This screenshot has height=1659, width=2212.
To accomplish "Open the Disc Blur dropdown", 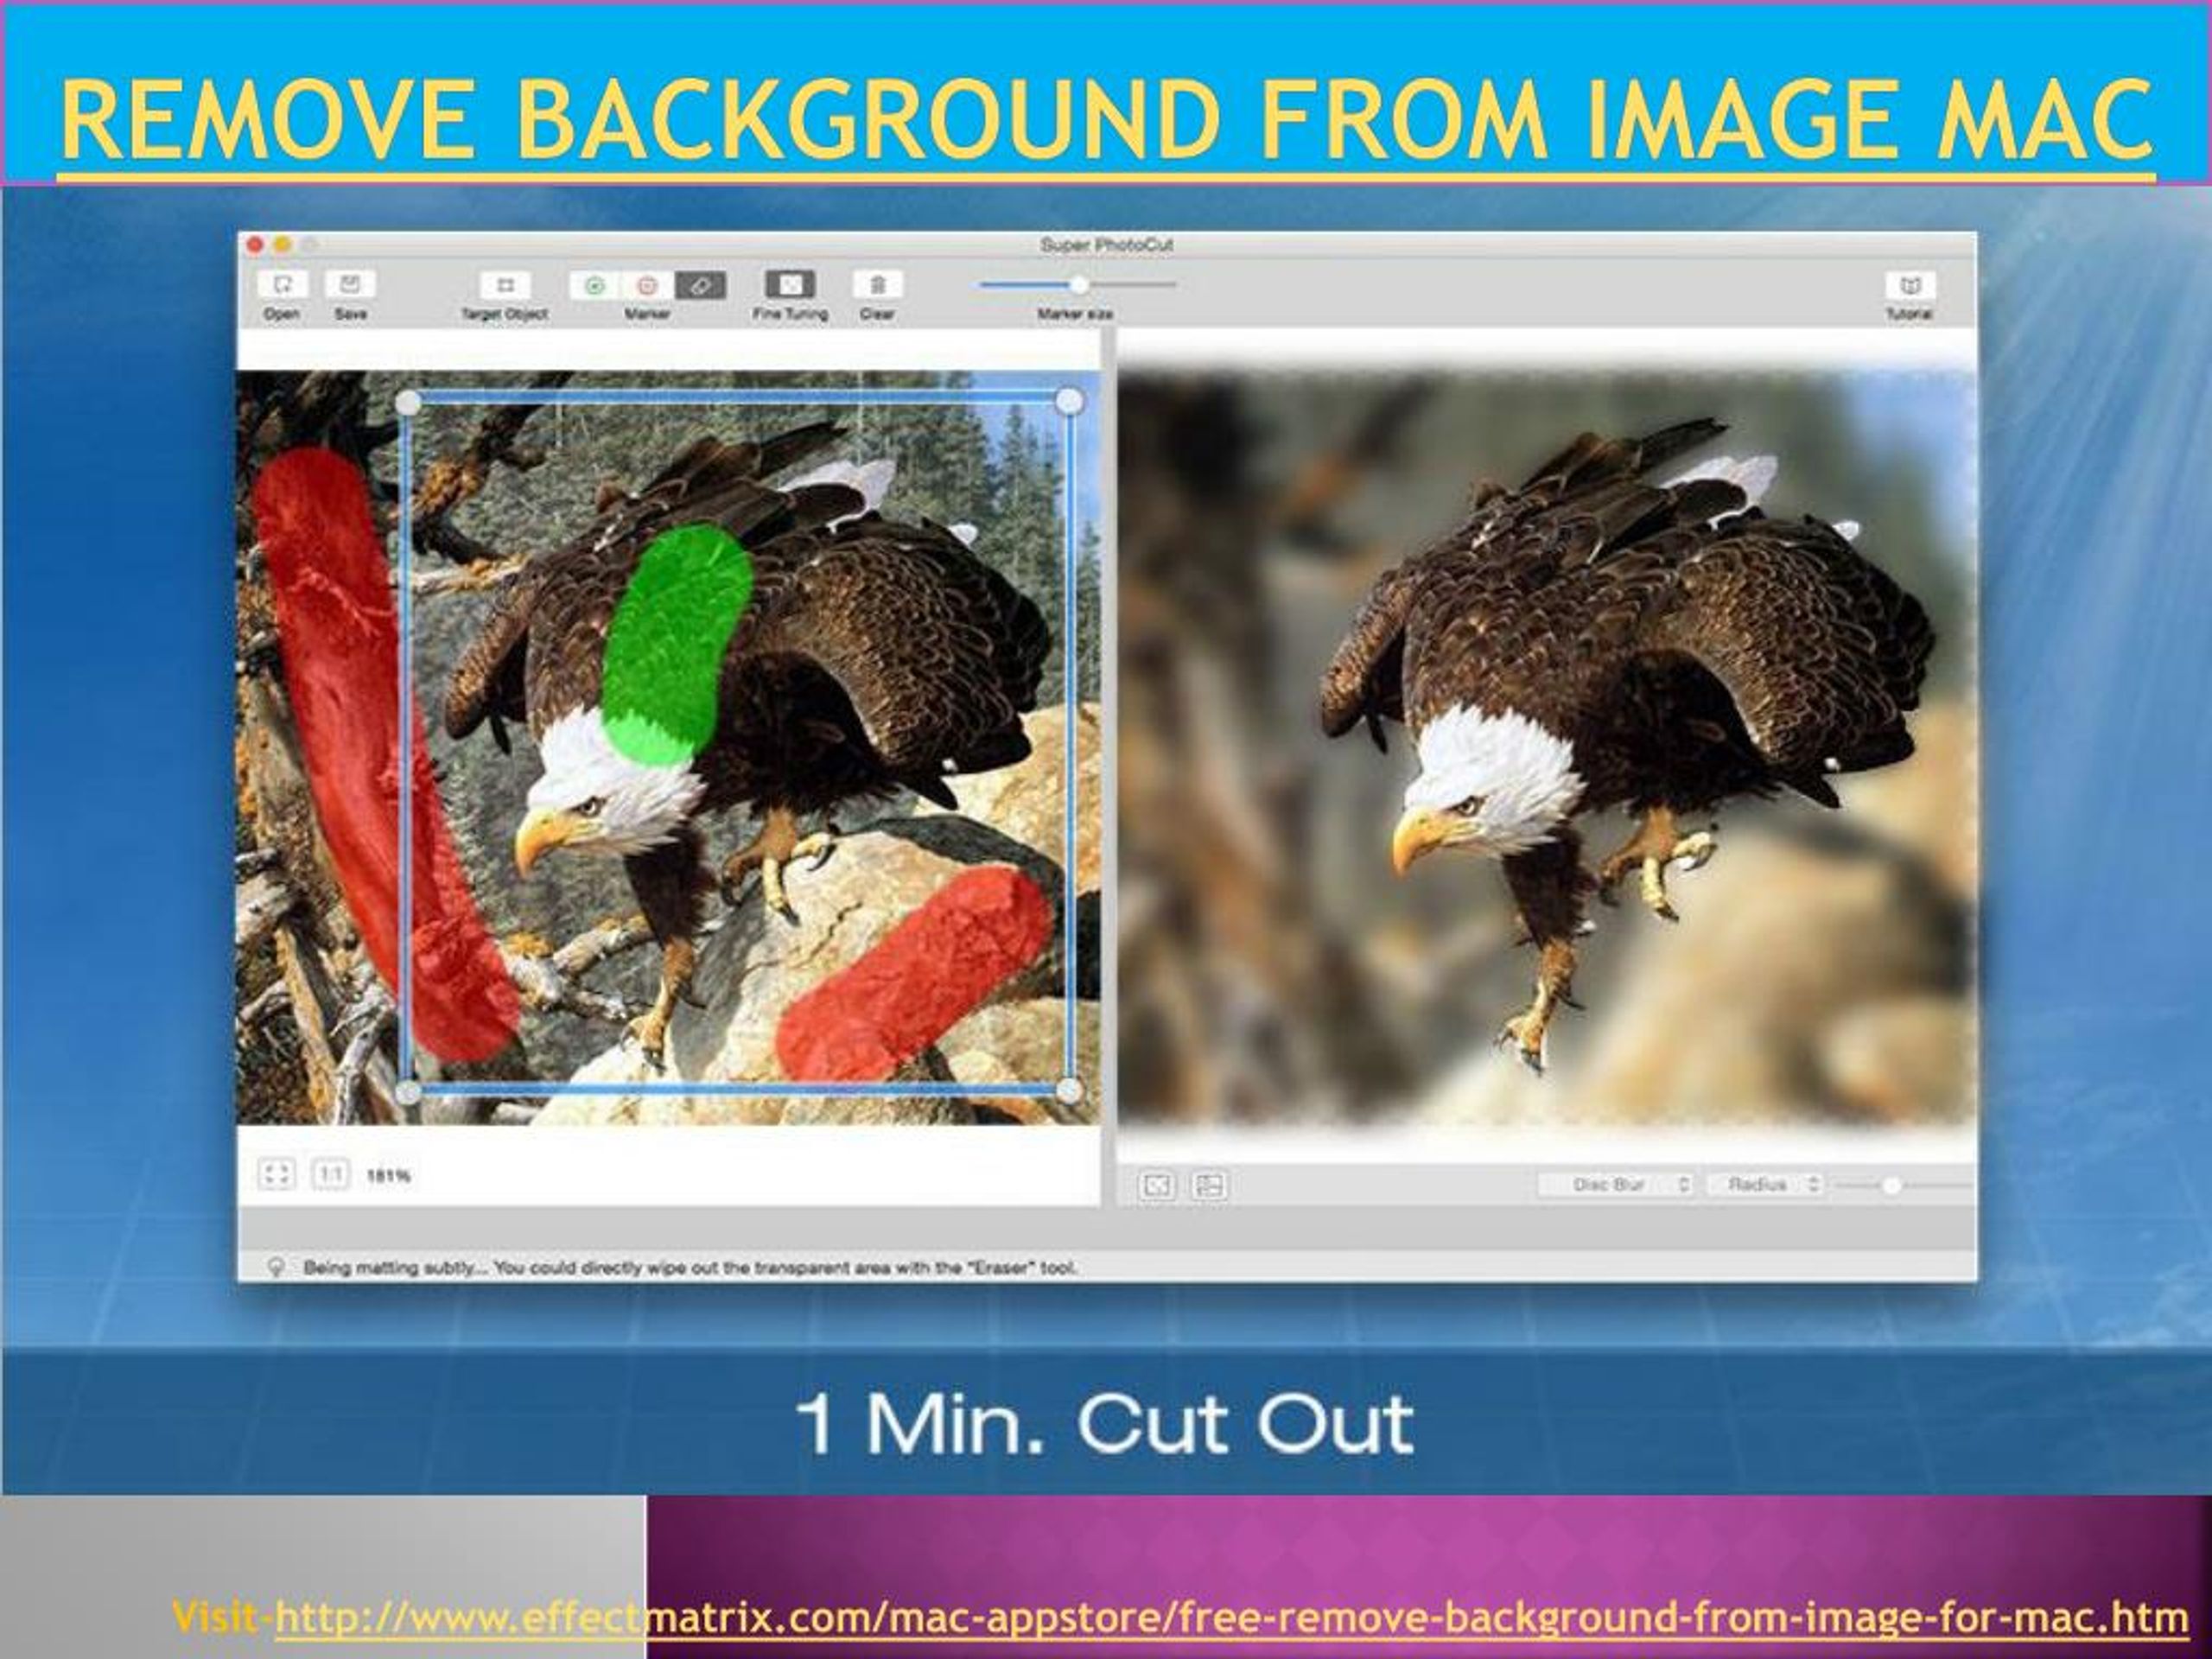I will point(1615,1185).
